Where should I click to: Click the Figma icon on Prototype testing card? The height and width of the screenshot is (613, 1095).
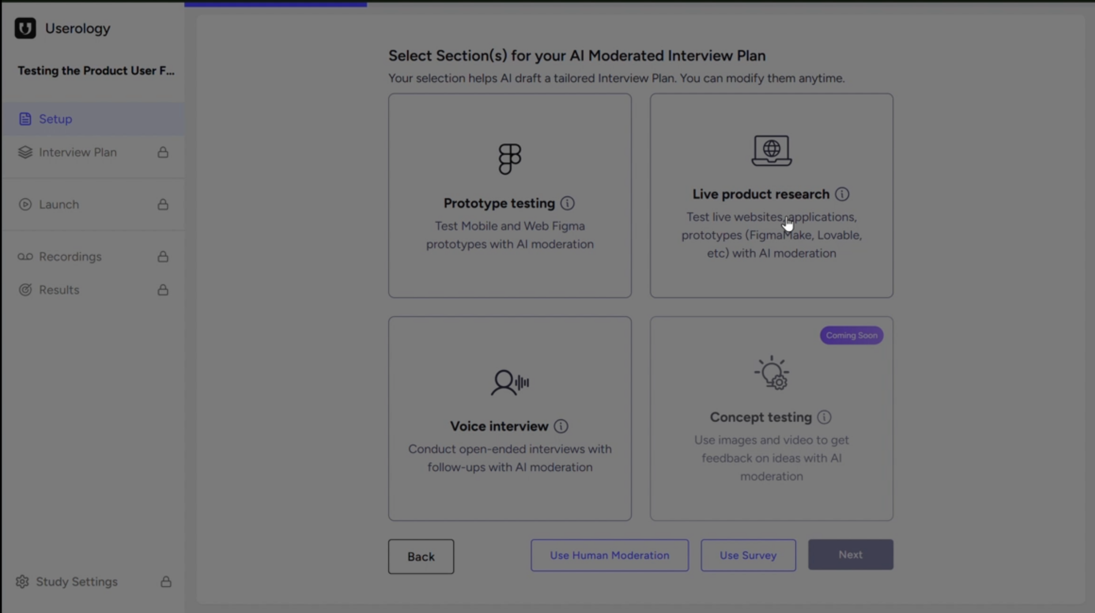tap(509, 159)
